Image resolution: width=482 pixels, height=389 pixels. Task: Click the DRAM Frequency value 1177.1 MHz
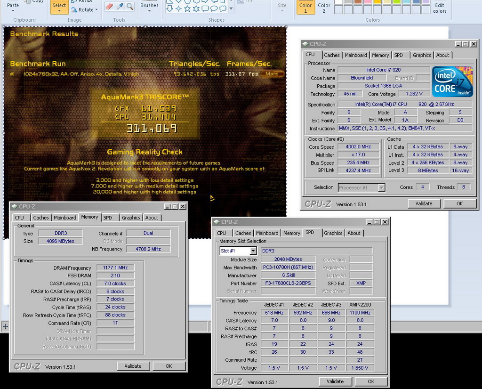[115, 268]
